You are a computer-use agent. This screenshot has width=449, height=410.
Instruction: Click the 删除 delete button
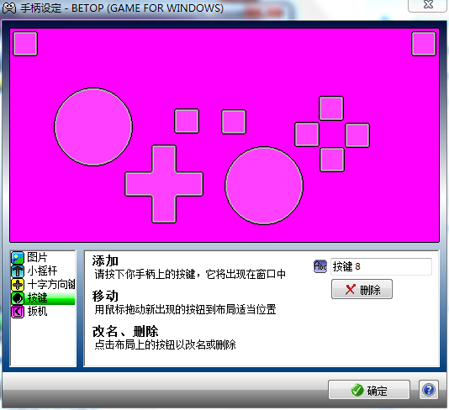362,289
